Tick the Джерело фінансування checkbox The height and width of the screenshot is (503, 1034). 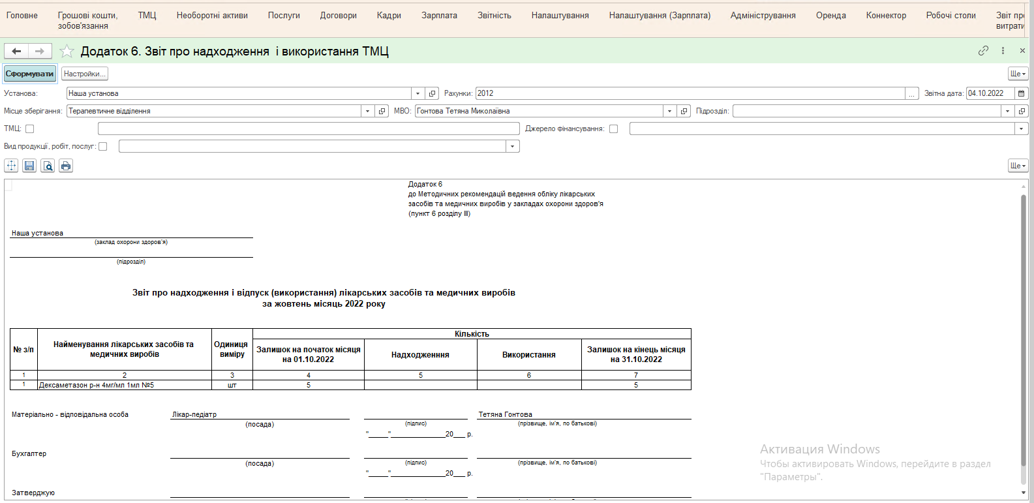[613, 129]
